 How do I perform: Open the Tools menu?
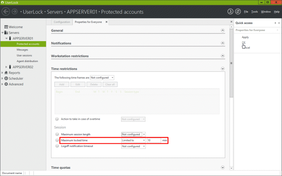255,12
